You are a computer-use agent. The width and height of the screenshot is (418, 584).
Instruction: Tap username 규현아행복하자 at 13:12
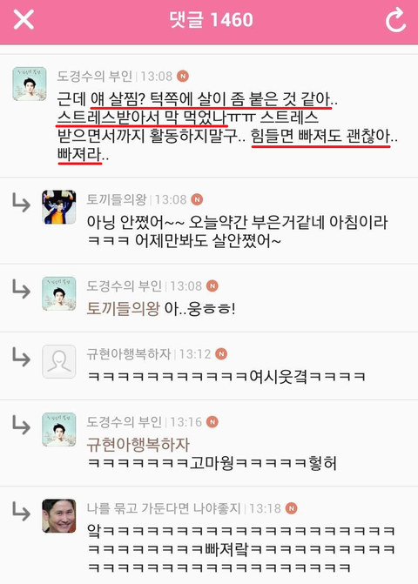(129, 354)
